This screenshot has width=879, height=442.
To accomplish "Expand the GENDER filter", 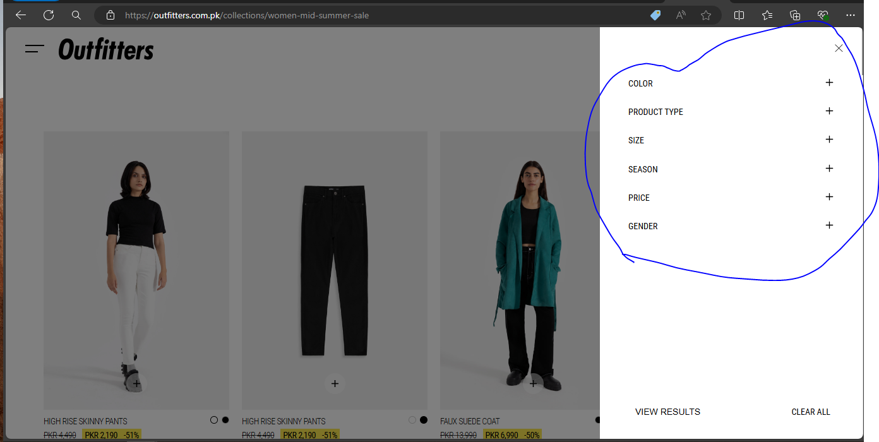I will [x=829, y=225].
